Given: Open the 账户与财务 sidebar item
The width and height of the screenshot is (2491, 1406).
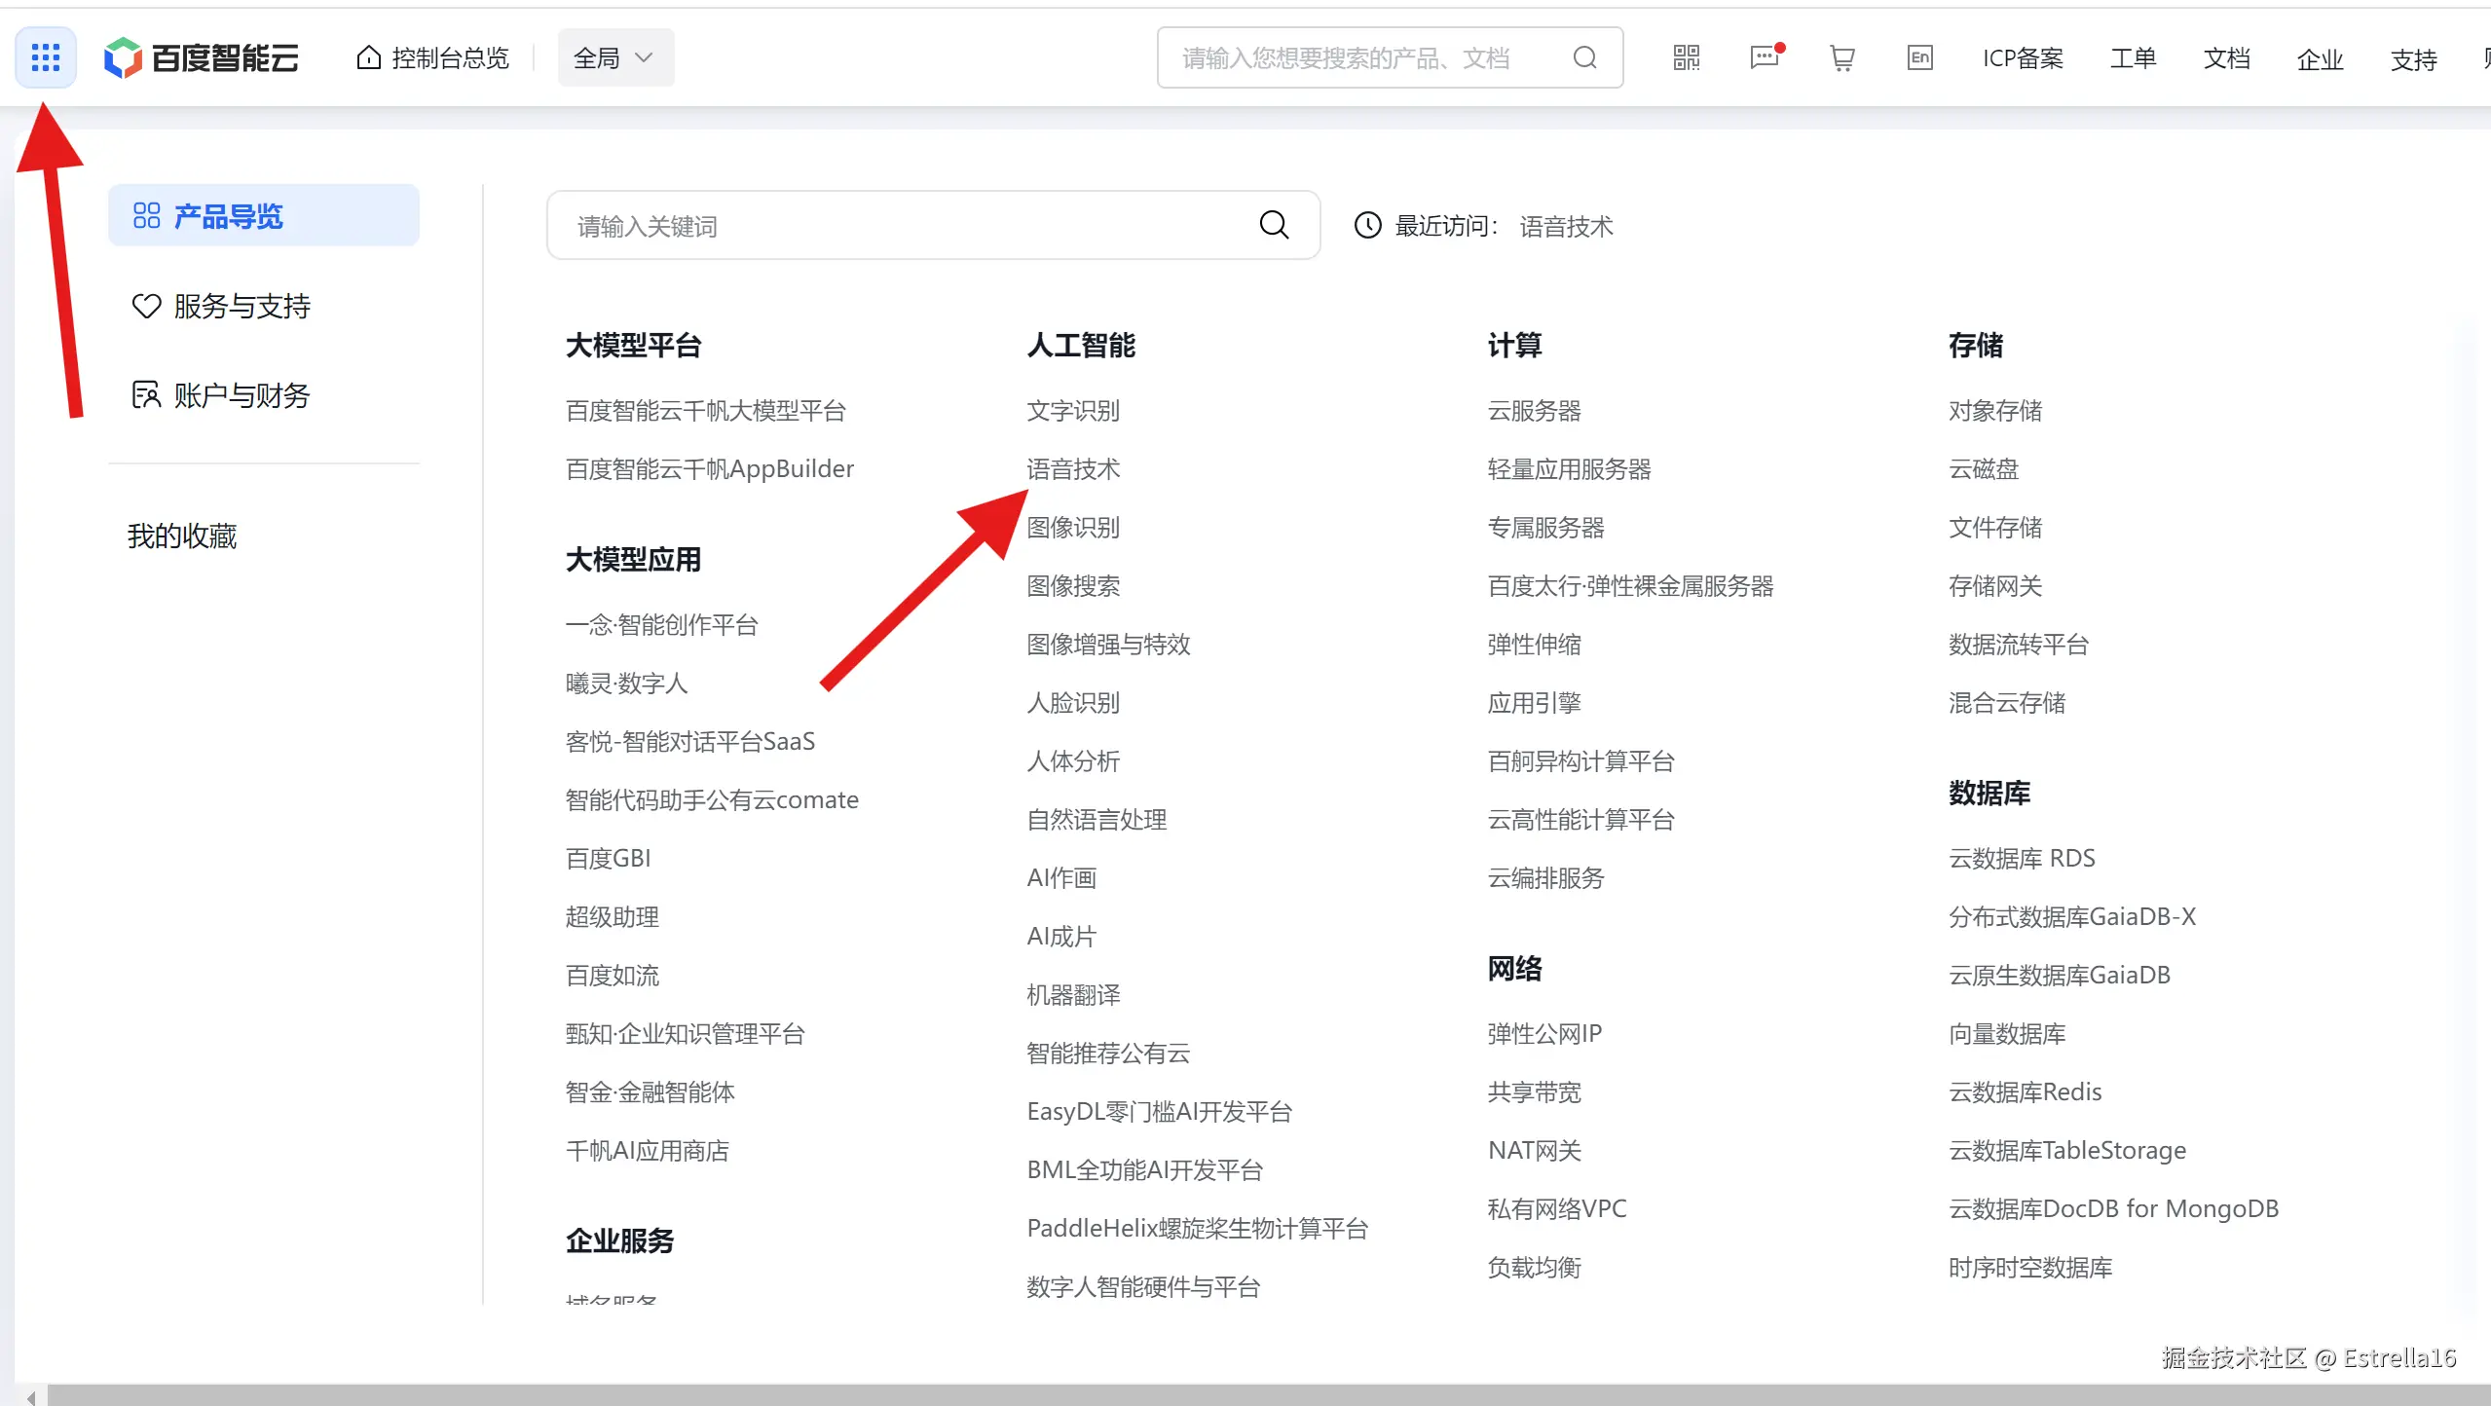Looking at the screenshot, I should pos(242,395).
